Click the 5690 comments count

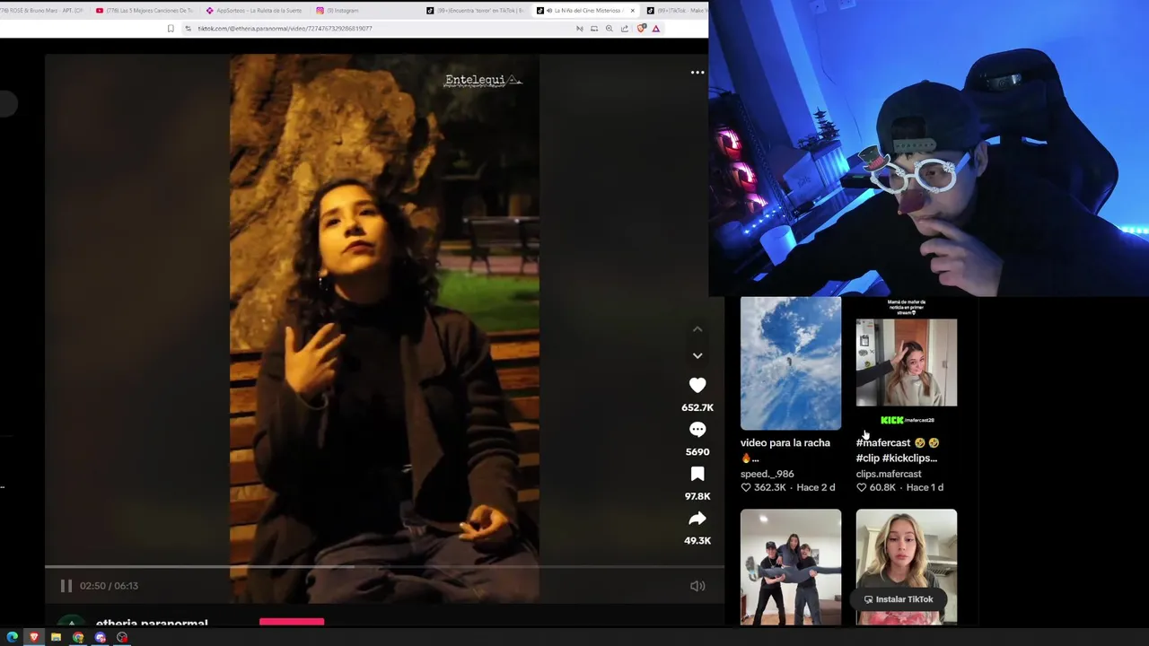coord(697,452)
